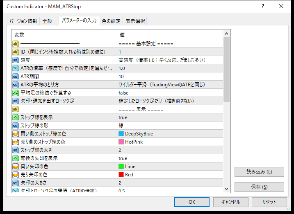Click the bool icon beside ストップ線を表示
Viewport: 294px width, 214px height.
[x=16, y=117]
